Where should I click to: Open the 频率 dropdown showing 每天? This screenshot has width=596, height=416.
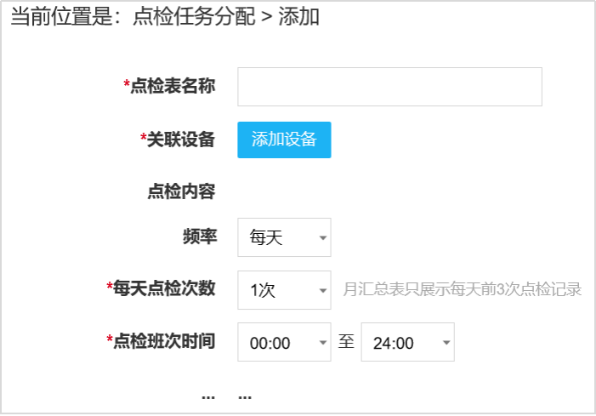point(283,238)
